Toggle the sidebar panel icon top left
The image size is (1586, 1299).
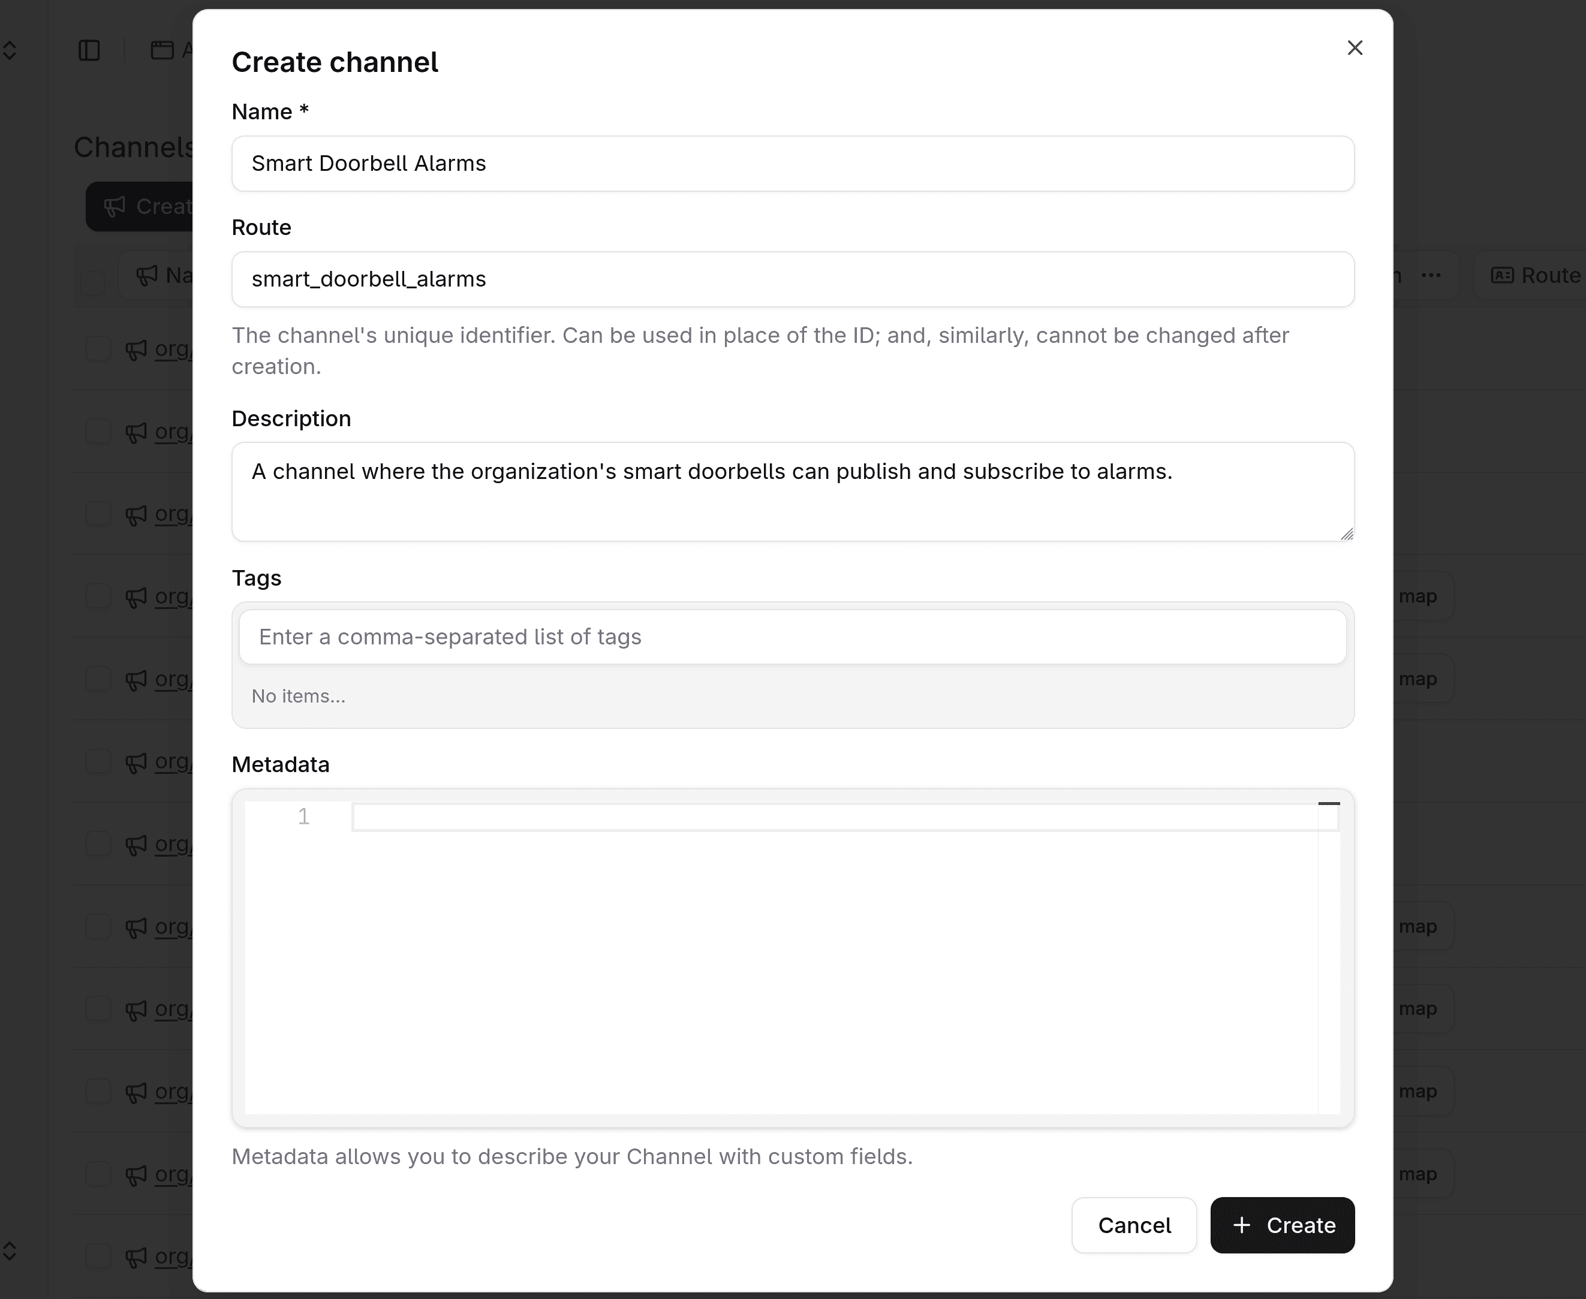click(x=89, y=49)
